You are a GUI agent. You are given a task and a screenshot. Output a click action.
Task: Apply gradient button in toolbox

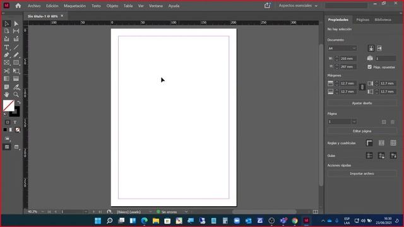(11, 130)
